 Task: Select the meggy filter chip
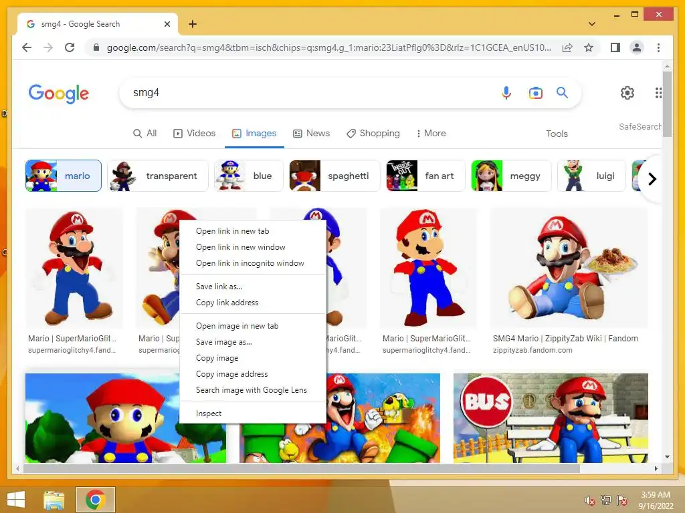point(511,176)
